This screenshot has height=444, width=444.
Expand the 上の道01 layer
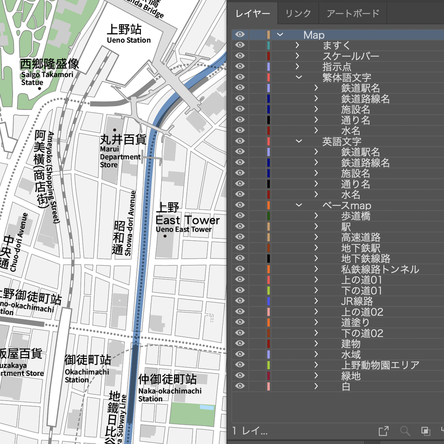pos(316,279)
